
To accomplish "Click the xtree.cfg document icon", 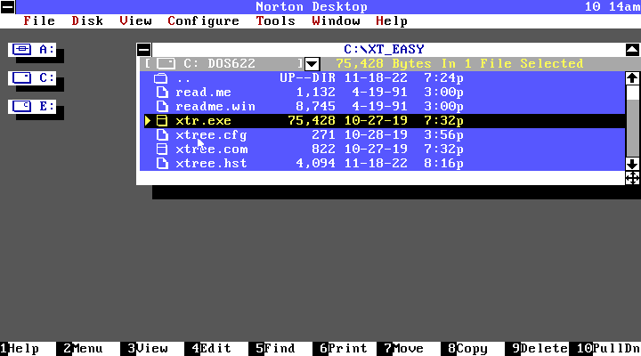I will click(x=162, y=135).
